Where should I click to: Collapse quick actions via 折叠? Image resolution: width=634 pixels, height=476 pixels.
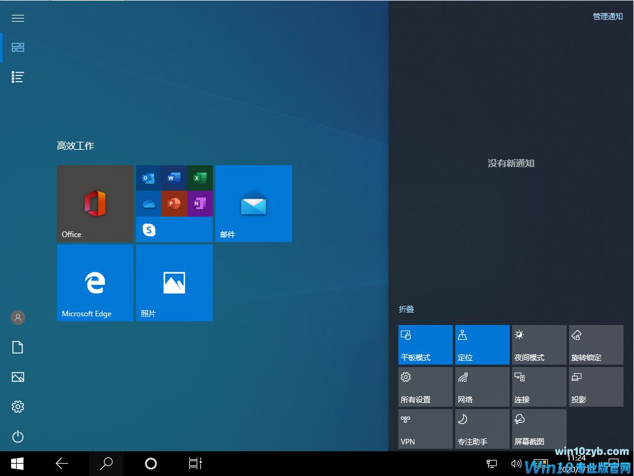click(x=406, y=309)
